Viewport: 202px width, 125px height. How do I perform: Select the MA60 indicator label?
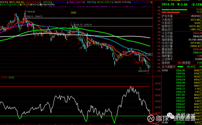pyautogui.click(x=71, y=2)
